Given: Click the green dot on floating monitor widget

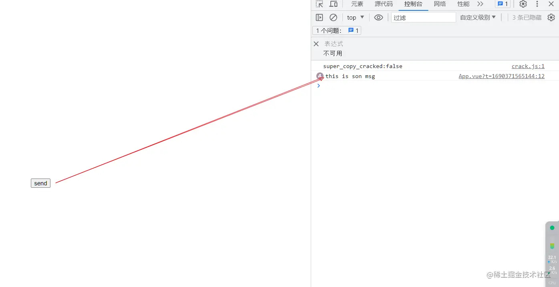Looking at the screenshot, I should pyautogui.click(x=552, y=228).
